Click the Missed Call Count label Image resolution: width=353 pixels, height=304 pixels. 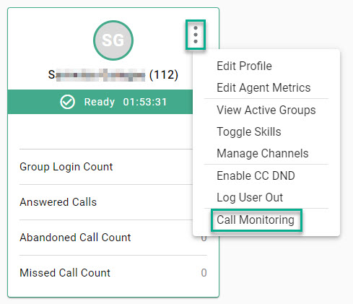click(65, 273)
